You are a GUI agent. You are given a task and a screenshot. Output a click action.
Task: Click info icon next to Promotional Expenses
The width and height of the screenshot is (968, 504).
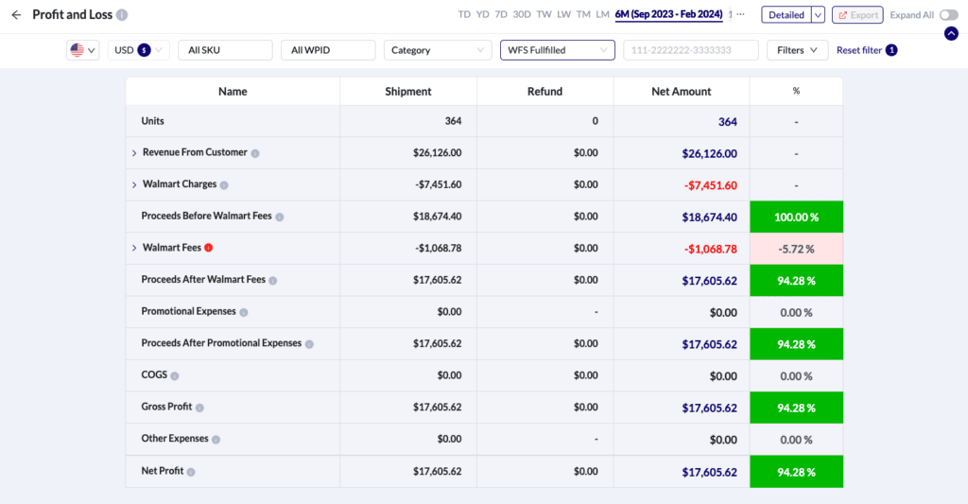[x=244, y=313]
